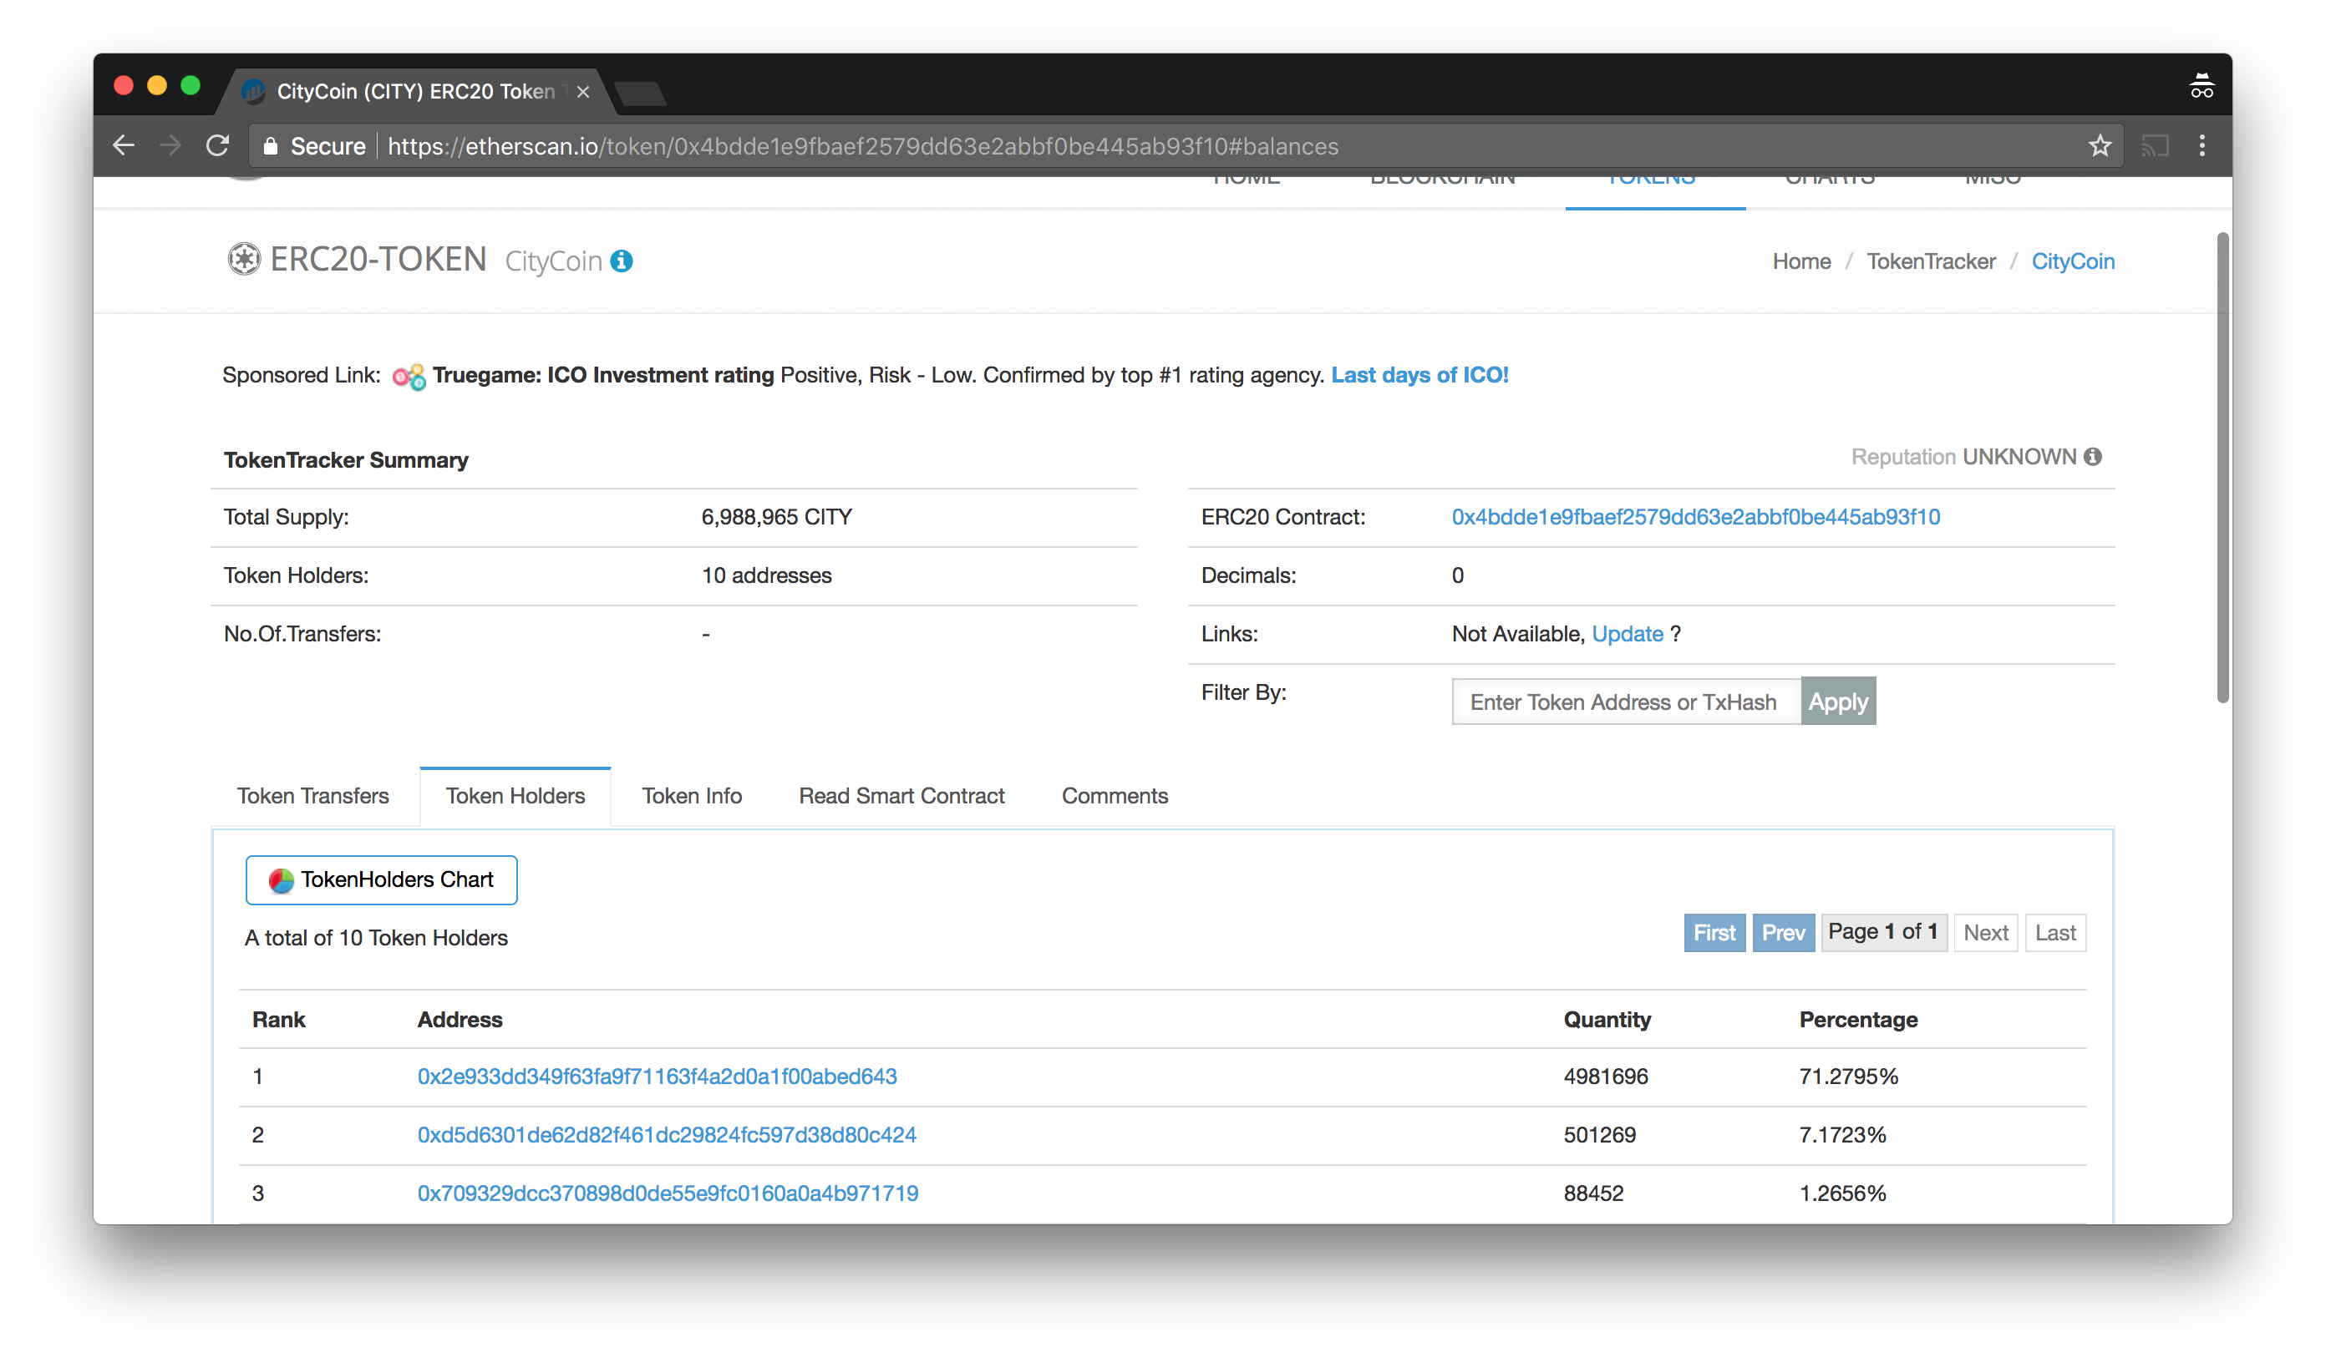
Task: Click 'A total of 10 Token Holders' text
Action: pyautogui.click(x=376, y=937)
